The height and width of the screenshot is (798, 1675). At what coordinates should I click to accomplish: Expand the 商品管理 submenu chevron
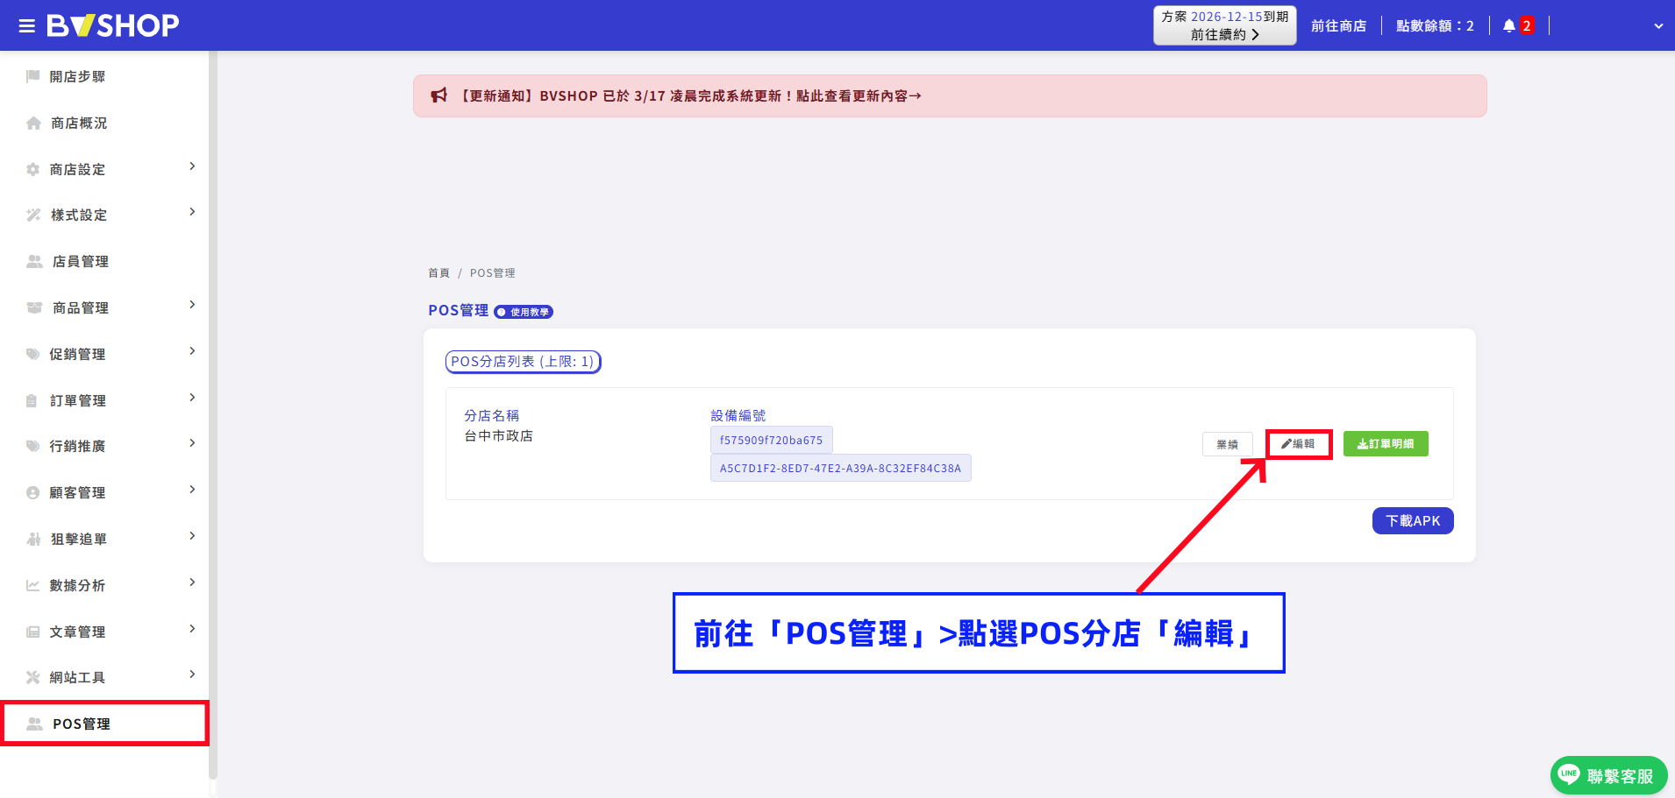point(192,305)
